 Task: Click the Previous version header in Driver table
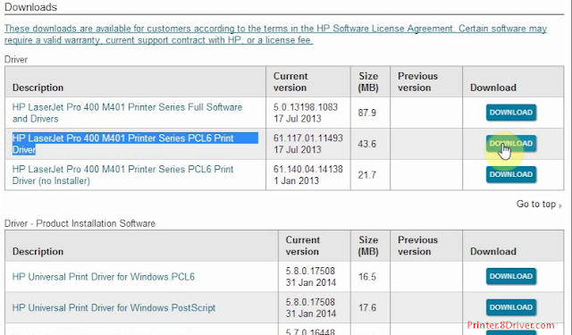pyautogui.click(x=417, y=81)
